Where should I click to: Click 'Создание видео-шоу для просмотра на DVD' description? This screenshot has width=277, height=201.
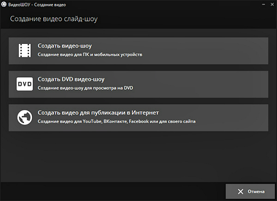(x=85, y=88)
